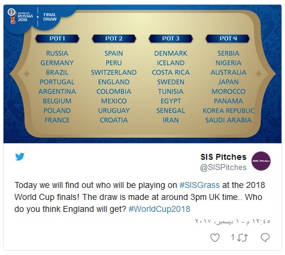
Task: Click the POT 2 header label
Action: point(114,38)
